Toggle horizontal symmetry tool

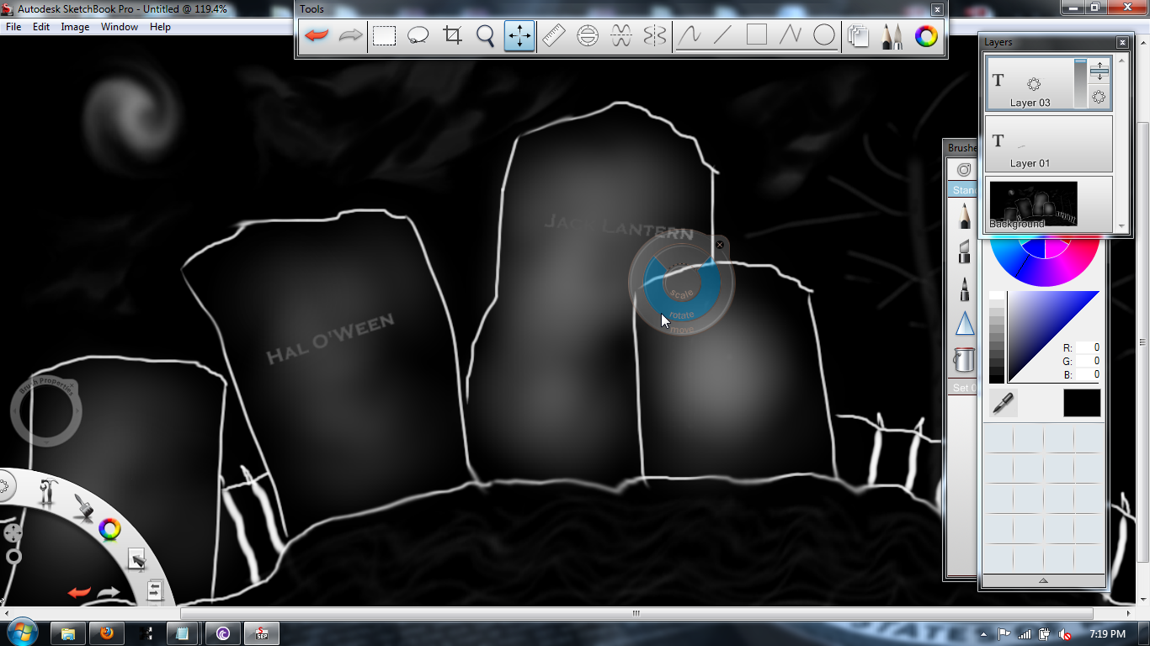click(x=620, y=36)
